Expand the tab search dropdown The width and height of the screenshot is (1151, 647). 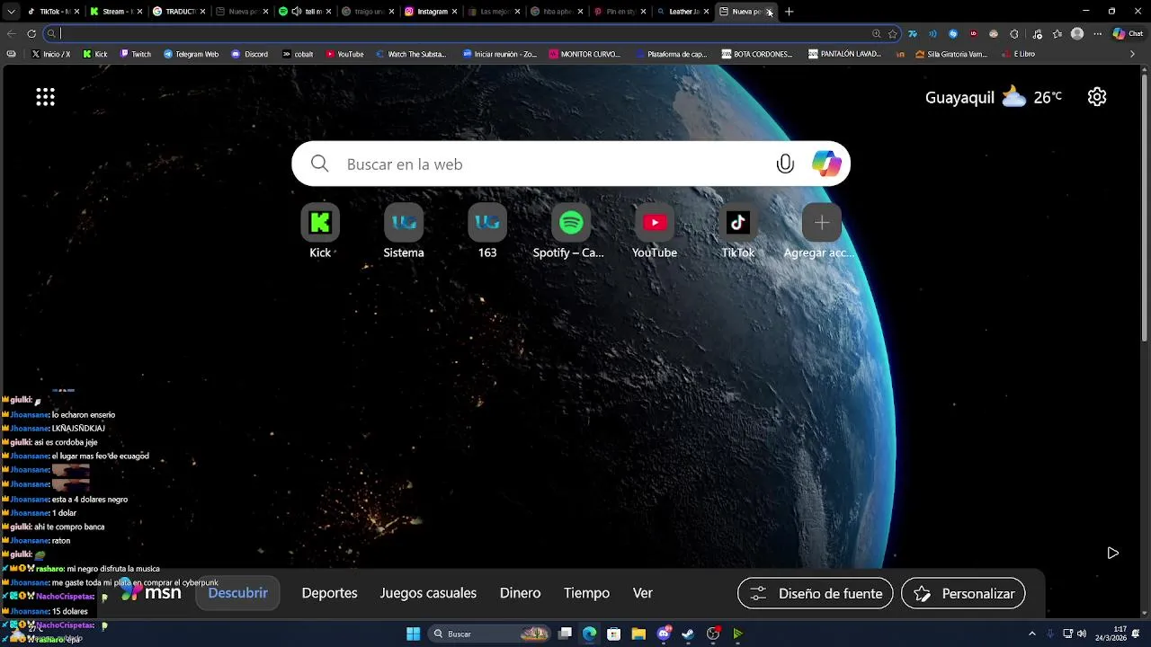(x=12, y=12)
